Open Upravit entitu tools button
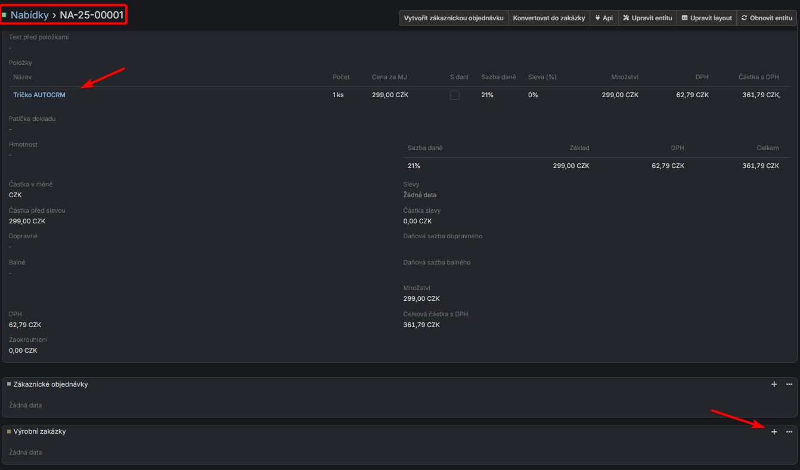The height and width of the screenshot is (470, 800). [647, 18]
